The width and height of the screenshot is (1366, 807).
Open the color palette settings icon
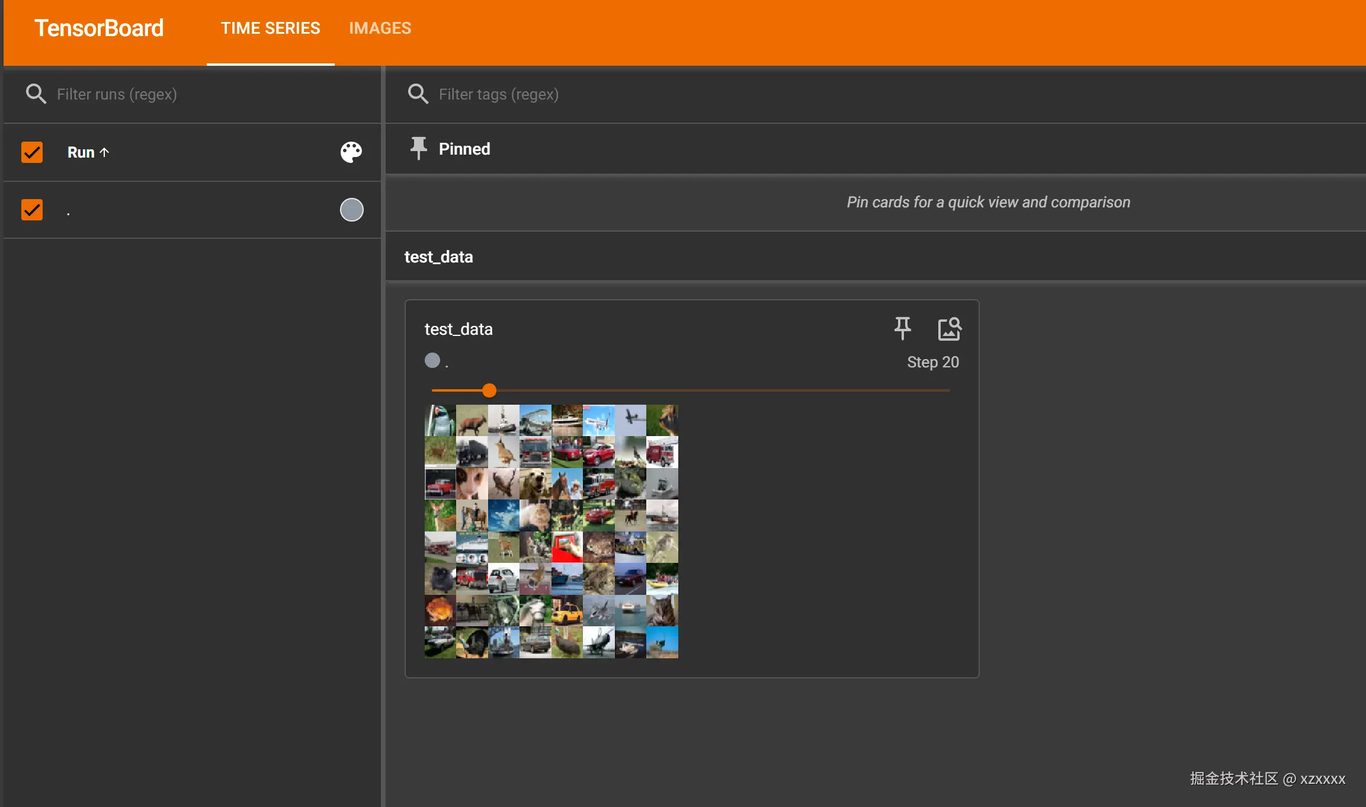click(351, 152)
